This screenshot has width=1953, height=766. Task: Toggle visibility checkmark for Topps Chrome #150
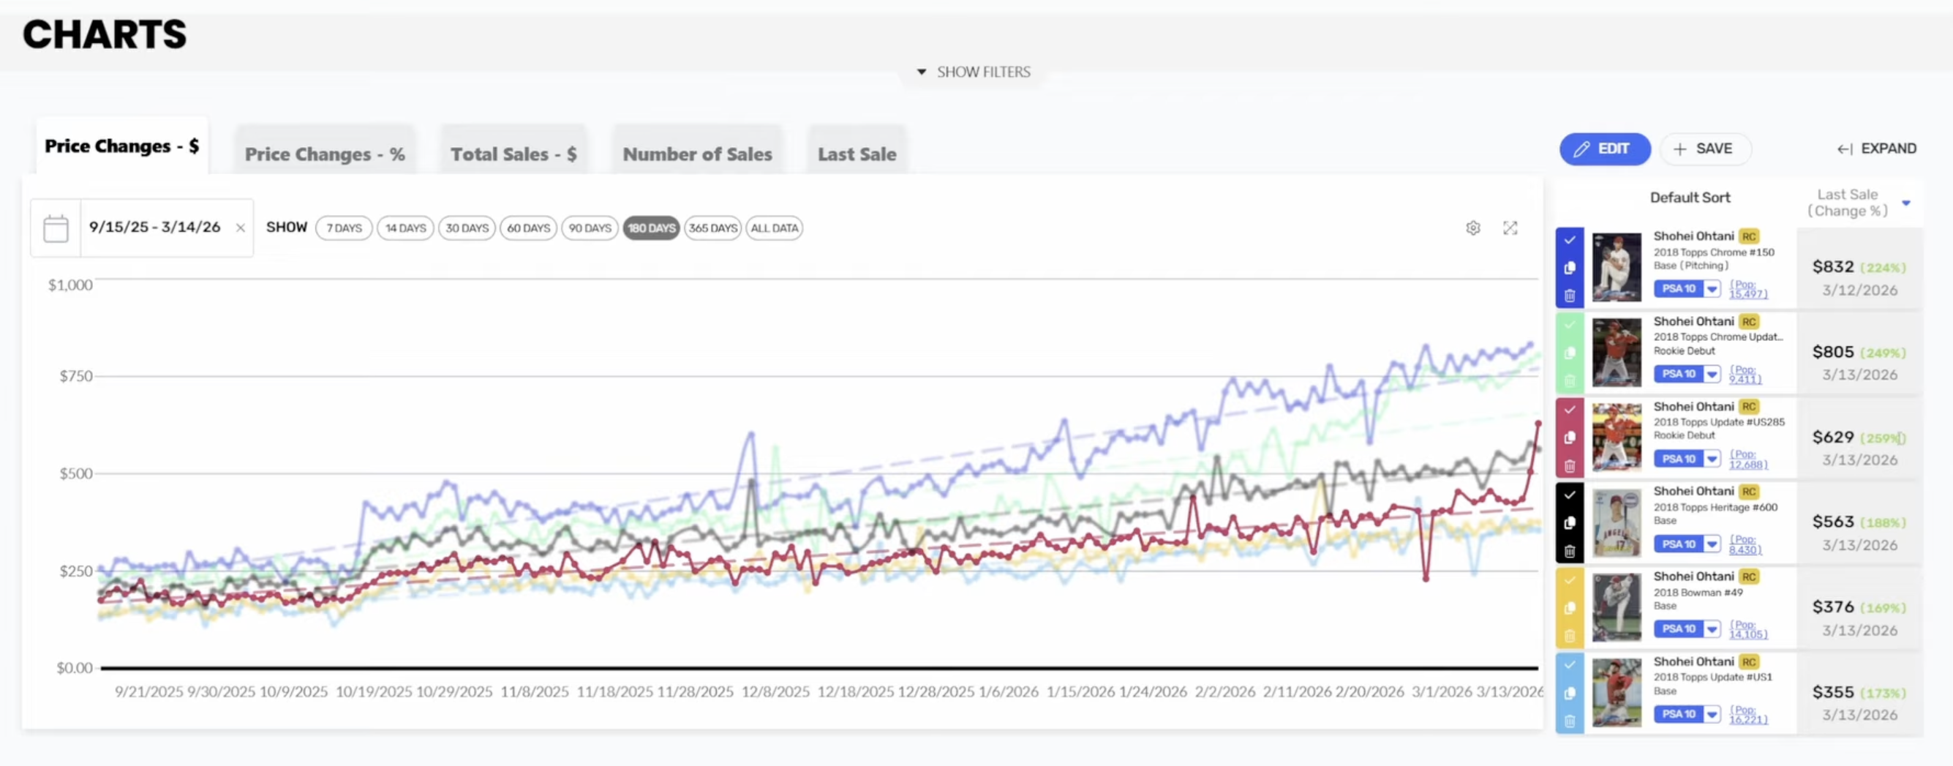1570,240
